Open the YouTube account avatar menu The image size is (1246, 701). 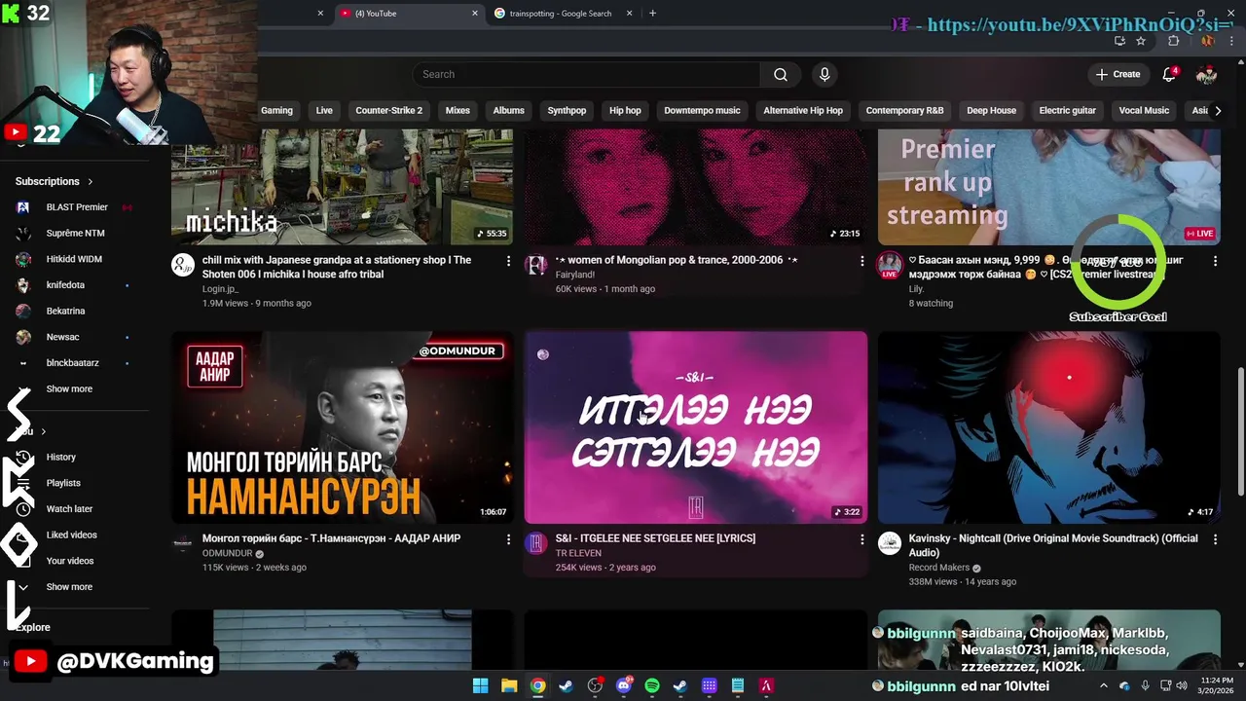pos(1206,74)
